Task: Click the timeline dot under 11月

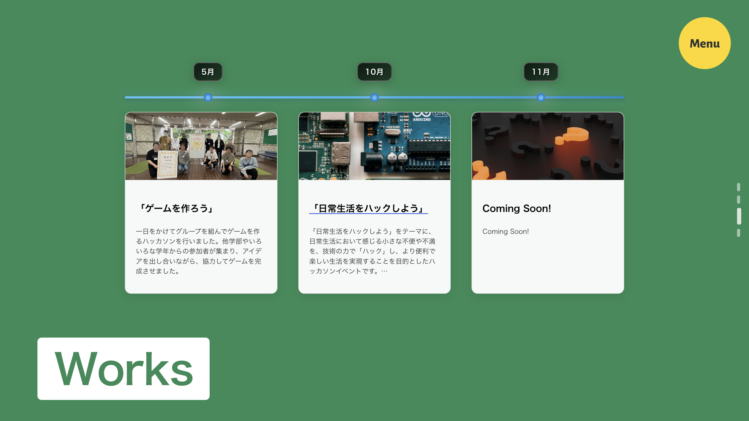Action: tap(541, 97)
